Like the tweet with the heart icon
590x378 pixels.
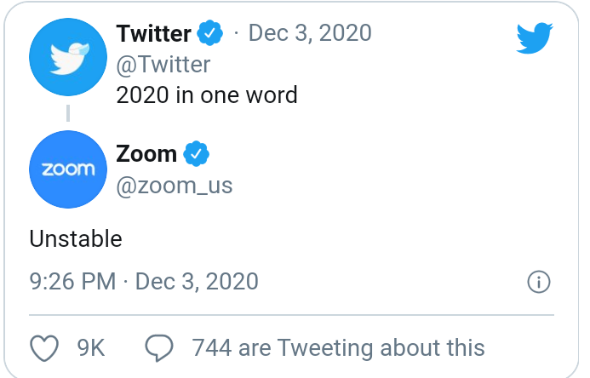pyautogui.click(x=44, y=348)
